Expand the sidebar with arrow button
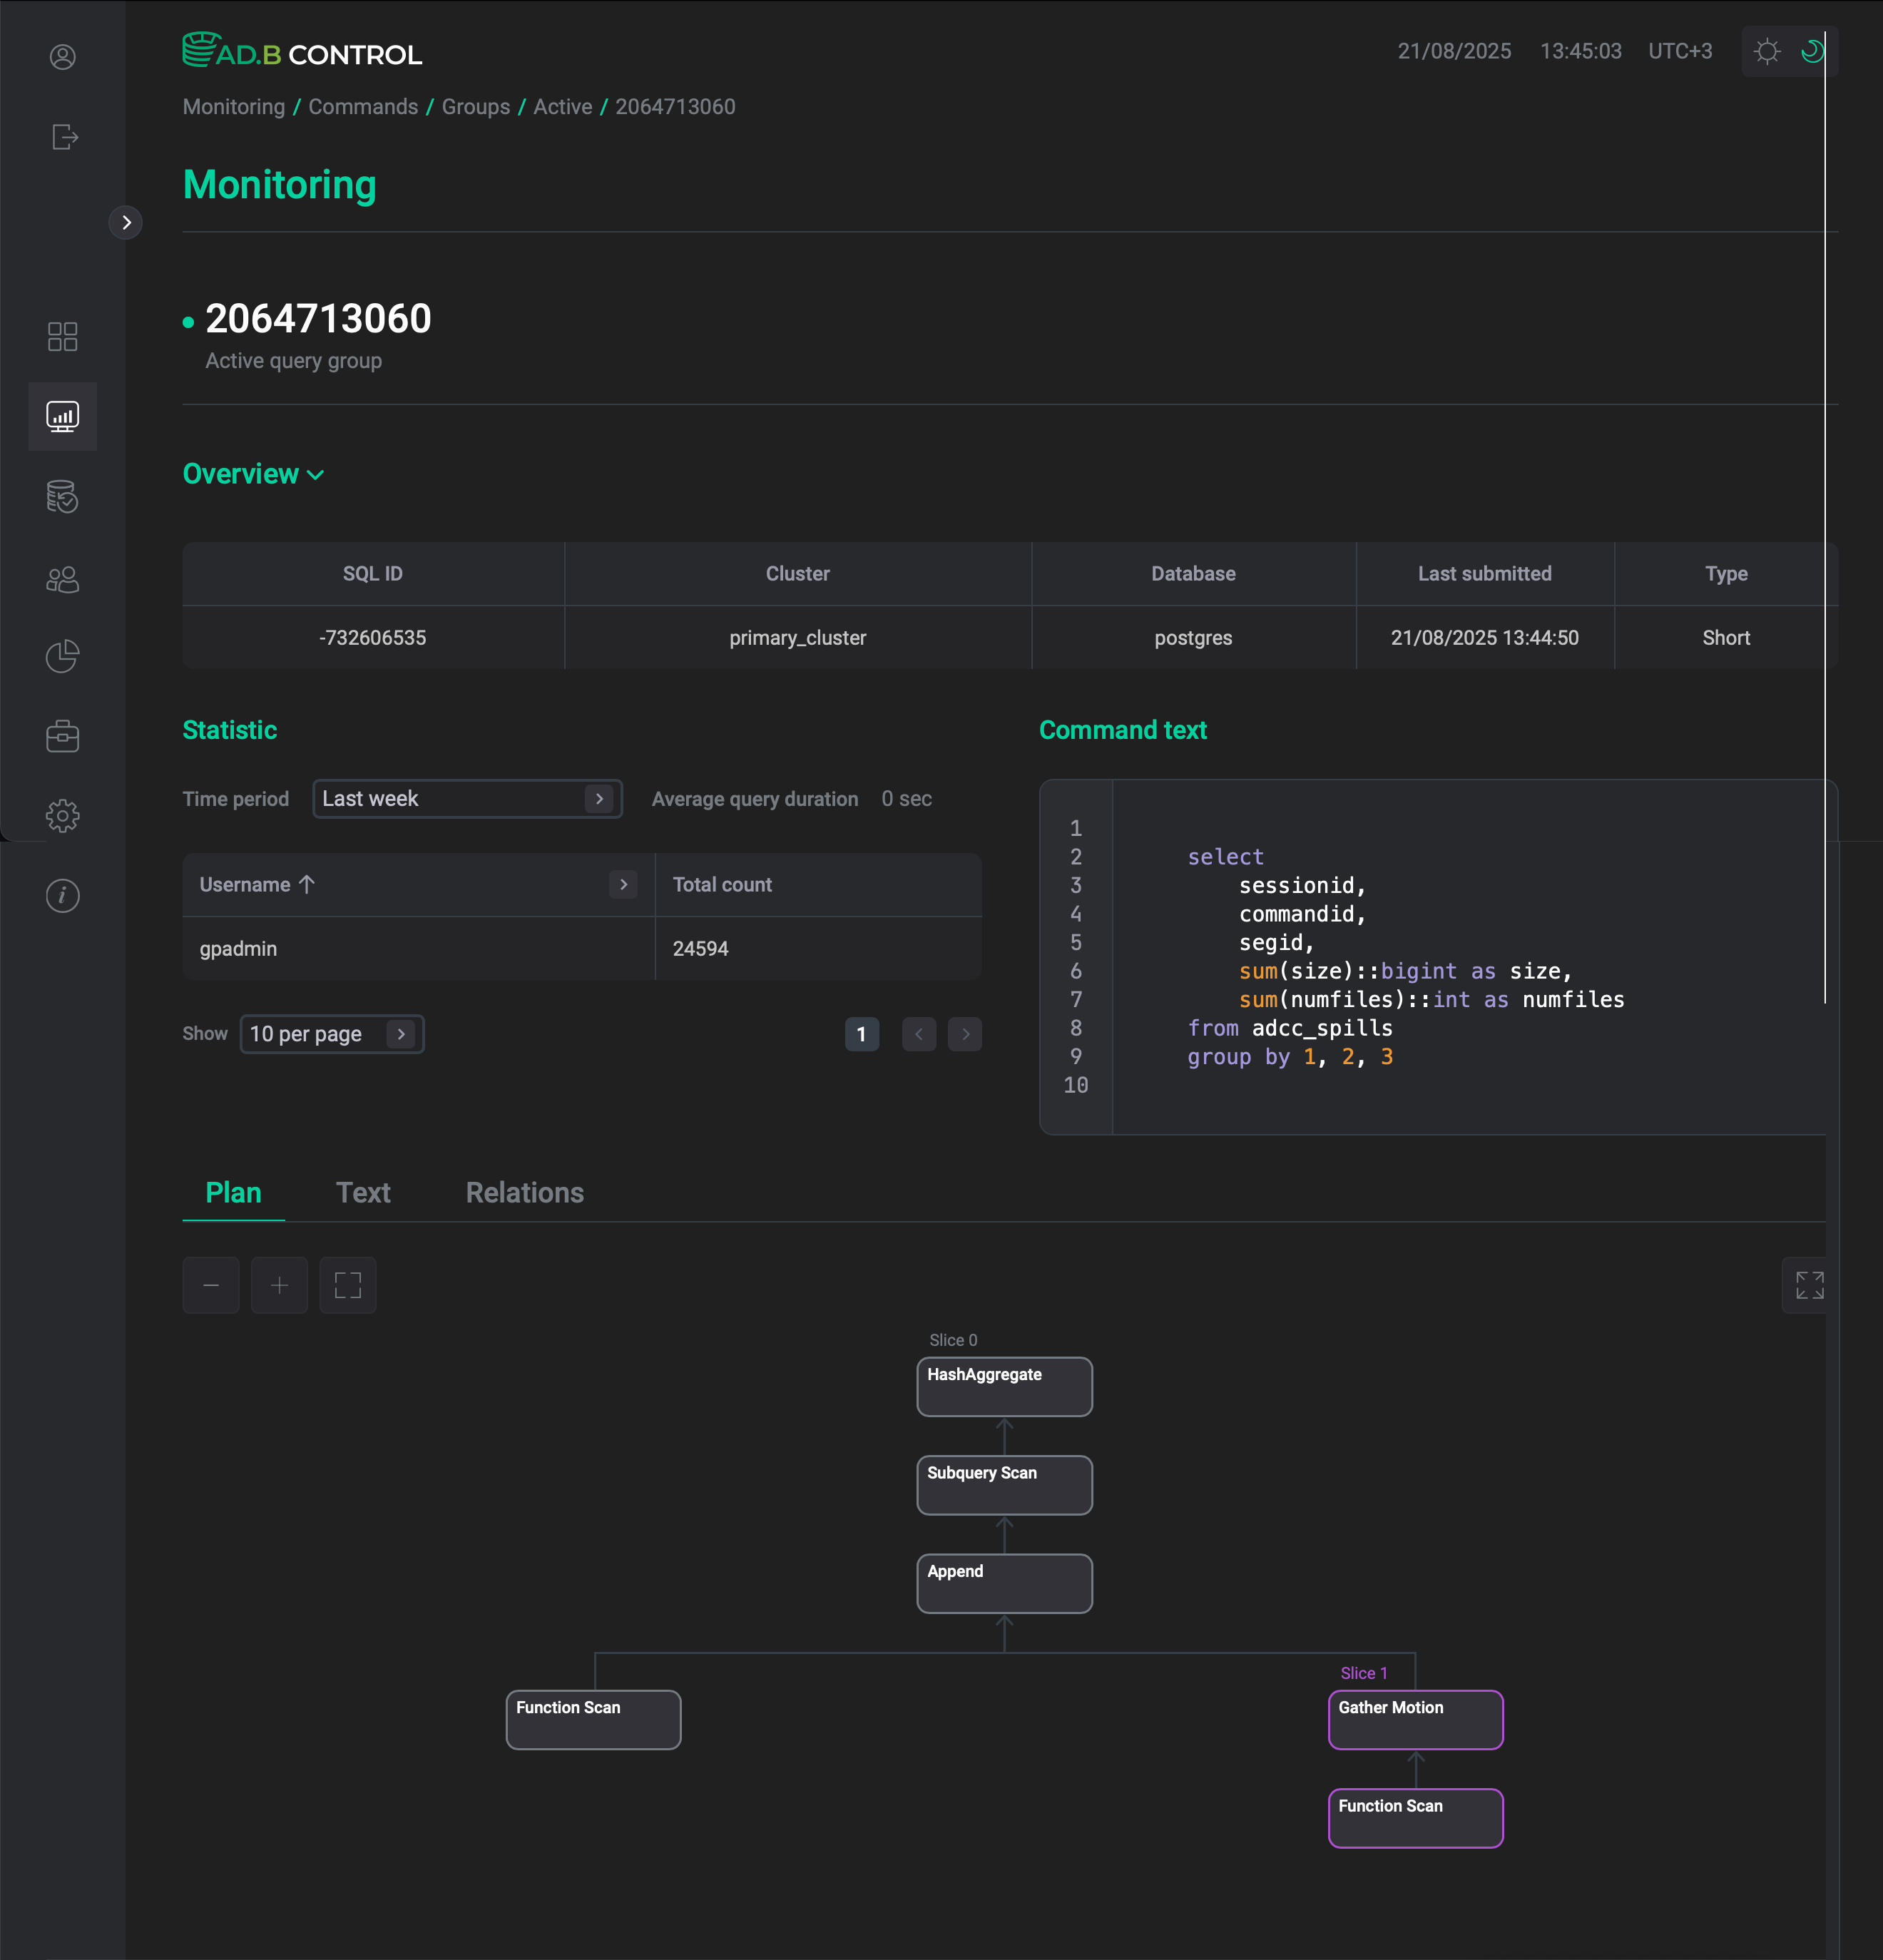Viewport: 1883px width, 1960px height. pyautogui.click(x=126, y=222)
